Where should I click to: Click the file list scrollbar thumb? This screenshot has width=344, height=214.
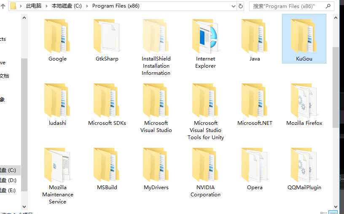[x=336, y=87]
